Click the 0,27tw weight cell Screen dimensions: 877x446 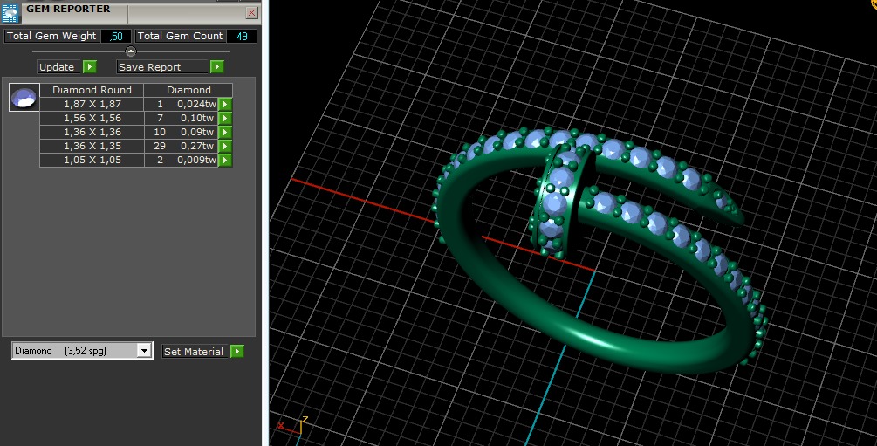196,146
